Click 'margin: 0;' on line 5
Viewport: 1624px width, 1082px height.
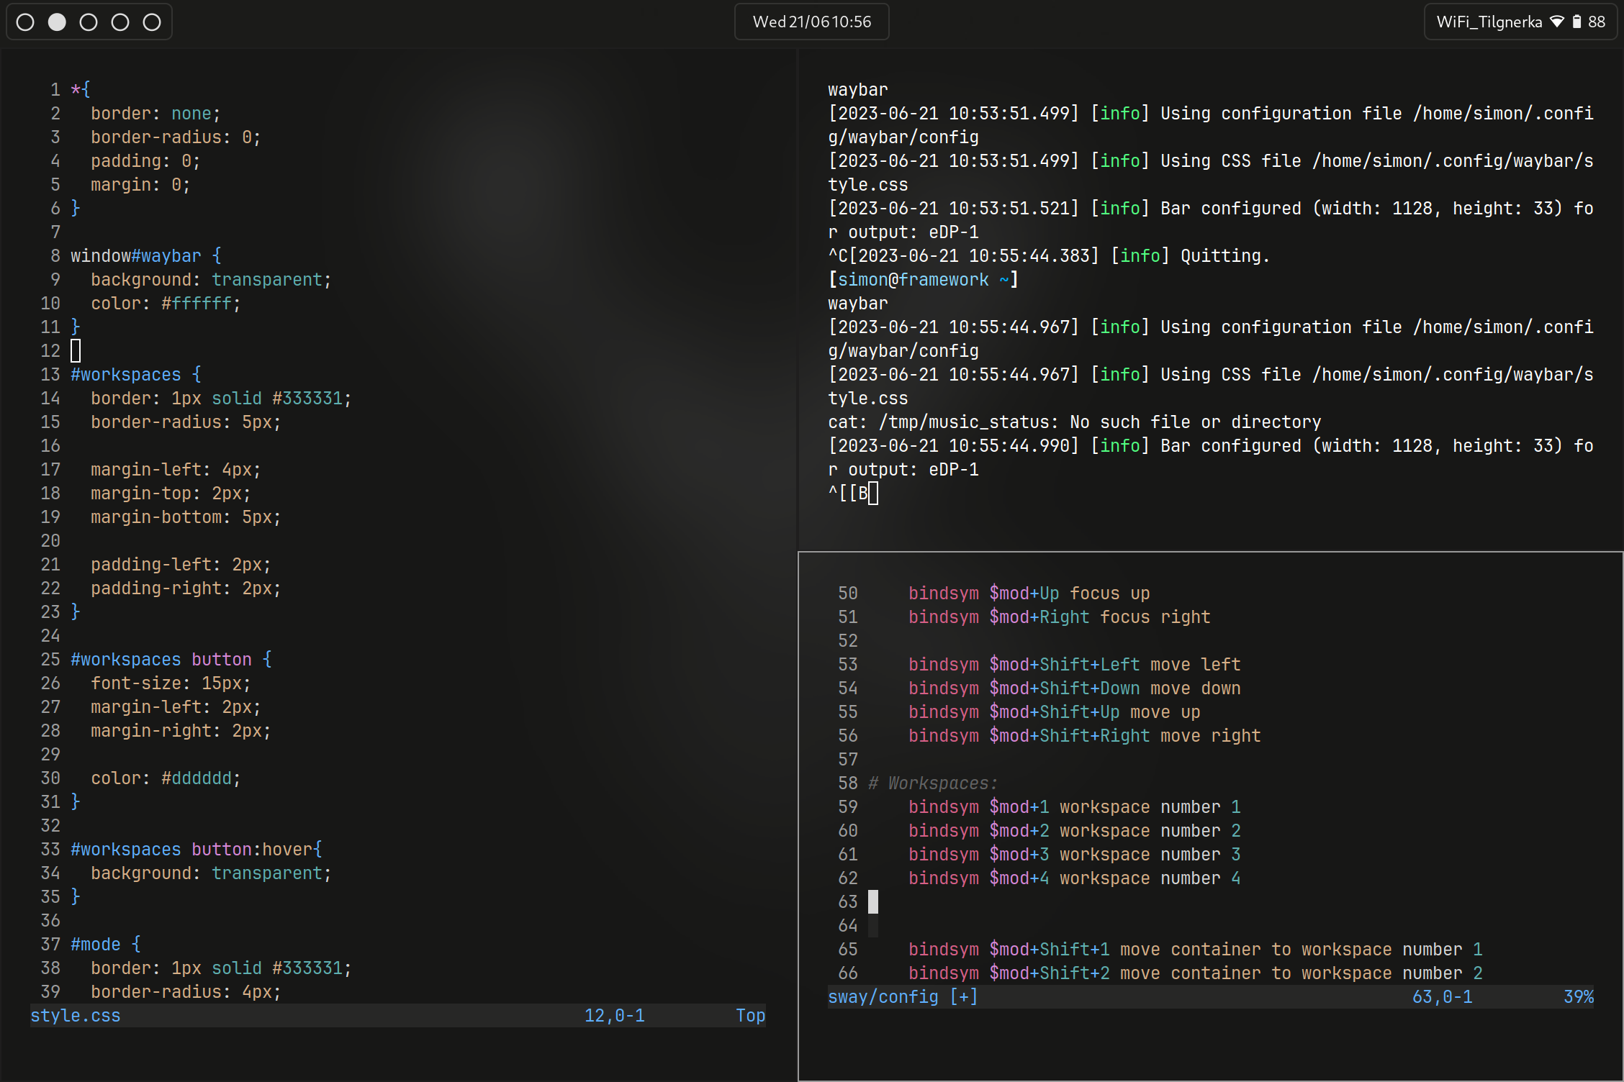tap(140, 185)
